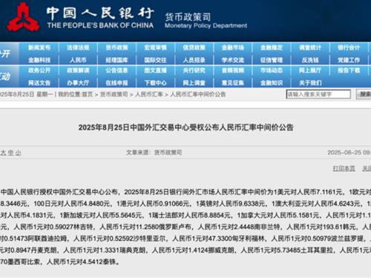Click the 货币政策司 breadcrumb link
This screenshot has height=278, width=371.
(114, 94)
